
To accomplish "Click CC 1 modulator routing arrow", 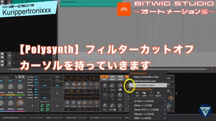I will point(57,86).
